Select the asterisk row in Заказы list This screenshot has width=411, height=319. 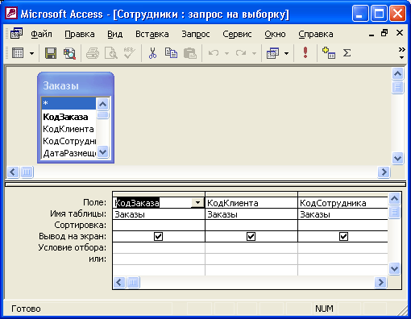(x=68, y=103)
